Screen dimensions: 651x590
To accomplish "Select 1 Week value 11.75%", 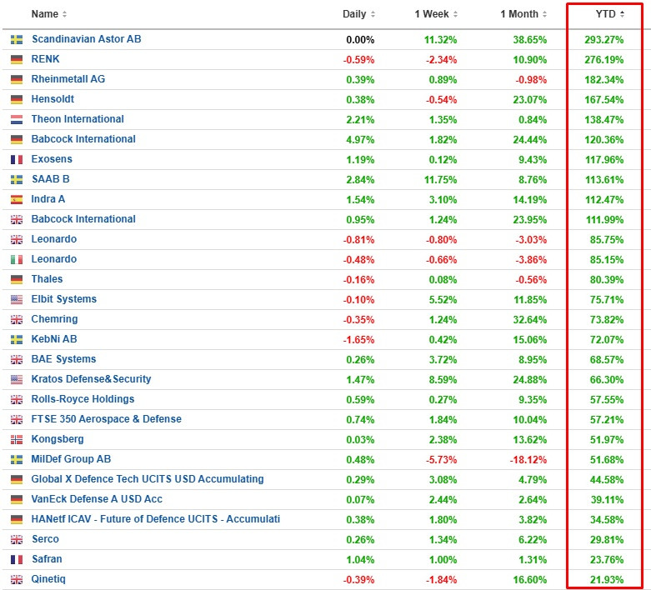I will pos(440,180).
